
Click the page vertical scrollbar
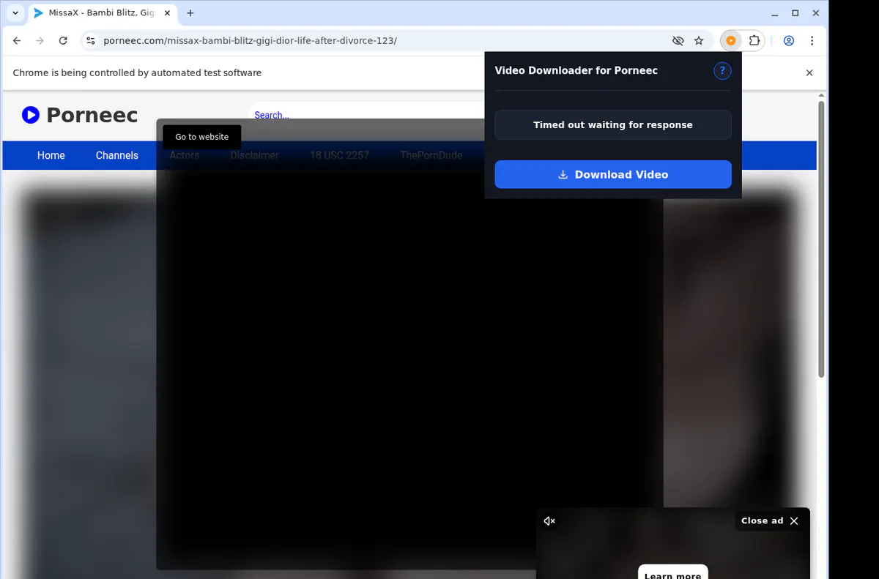(x=822, y=239)
